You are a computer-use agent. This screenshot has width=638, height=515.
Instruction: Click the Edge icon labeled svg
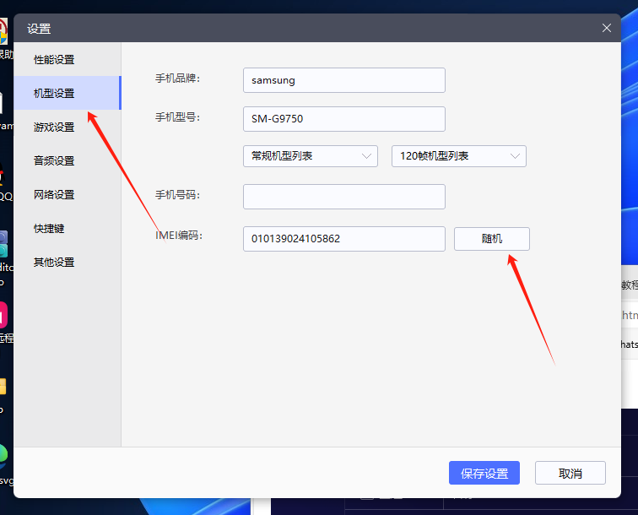4,458
